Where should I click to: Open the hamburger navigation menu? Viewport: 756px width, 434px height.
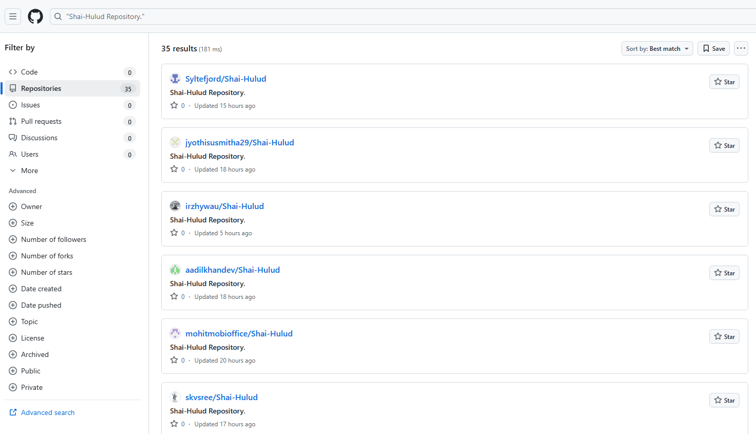pyautogui.click(x=13, y=16)
